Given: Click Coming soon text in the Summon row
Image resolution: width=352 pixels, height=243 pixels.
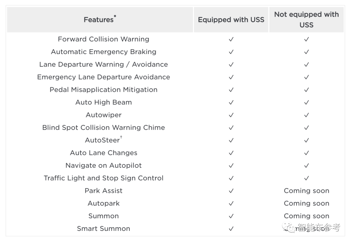Looking at the screenshot, I should (x=306, y=216).
